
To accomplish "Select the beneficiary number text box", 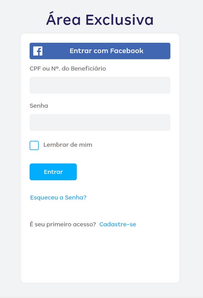I will [100, 85].
